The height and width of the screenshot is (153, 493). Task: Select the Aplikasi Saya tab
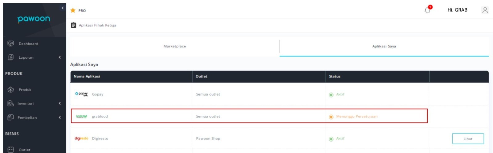384,46
